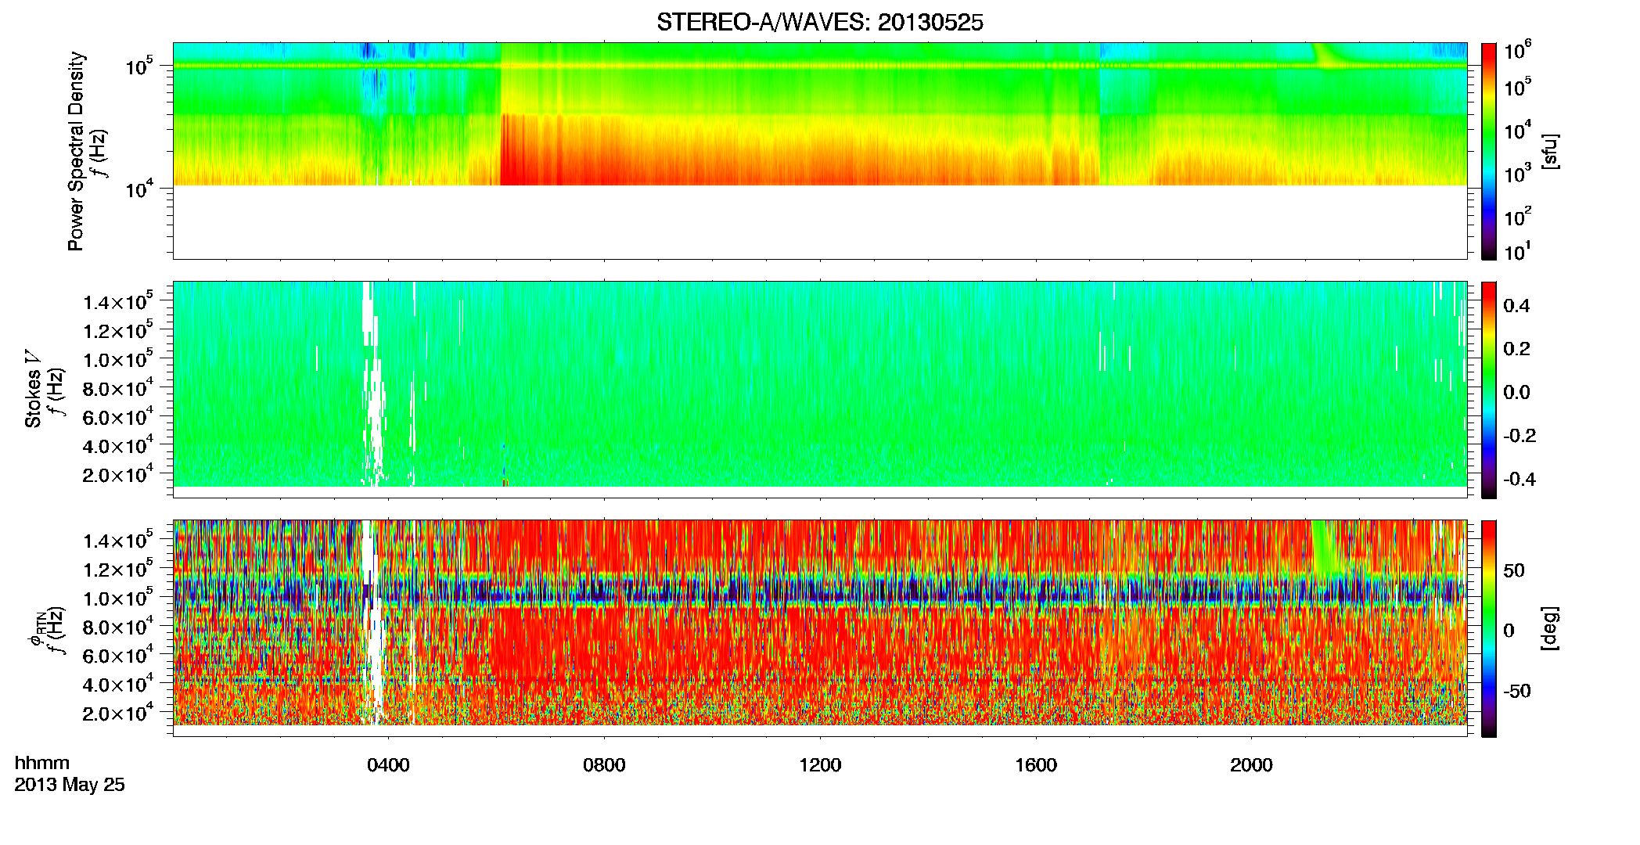
Task: Click the phi RTN degree colorbar
Action: click(1489, 628)
